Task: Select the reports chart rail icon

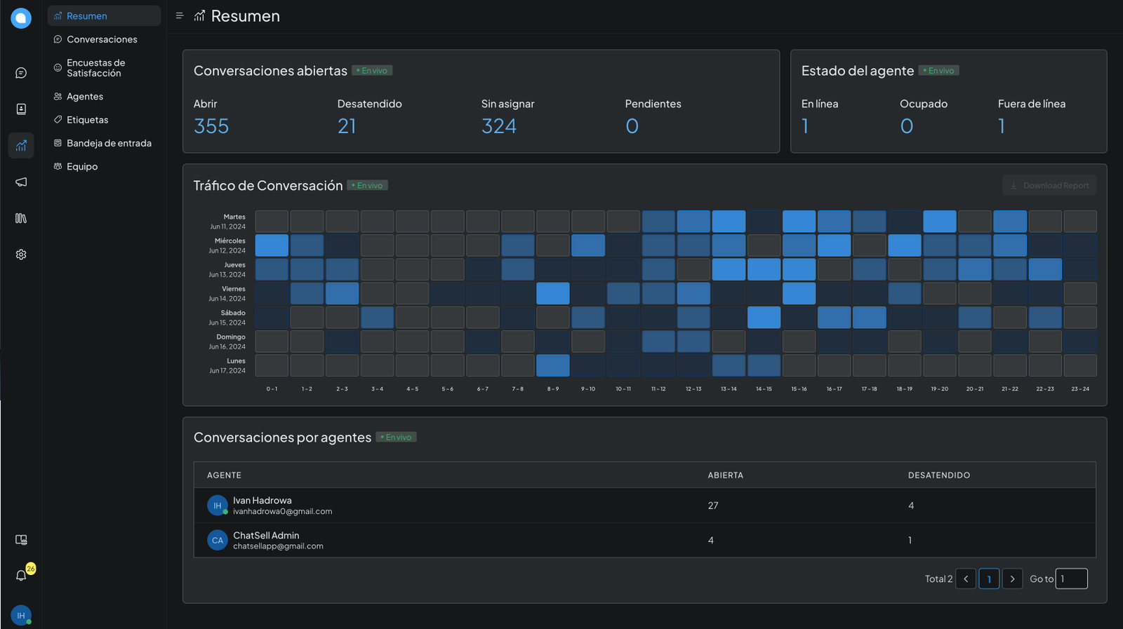Action: click(21, 145)
